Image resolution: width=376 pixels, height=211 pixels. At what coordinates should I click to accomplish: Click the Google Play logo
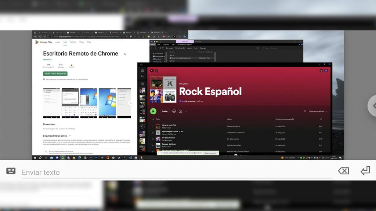[x=44, y=42]
